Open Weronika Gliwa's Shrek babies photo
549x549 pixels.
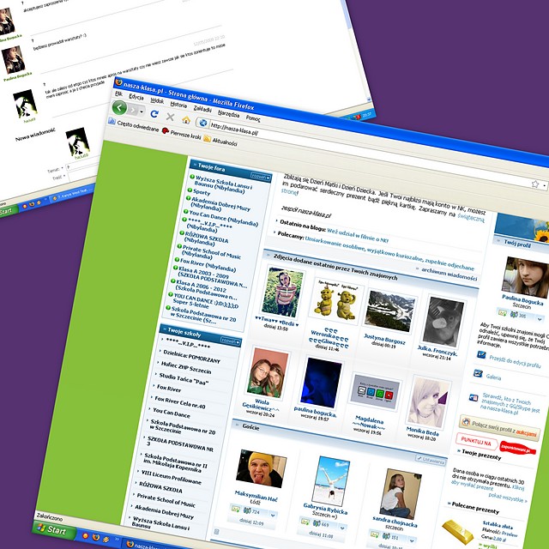point(335,300)
